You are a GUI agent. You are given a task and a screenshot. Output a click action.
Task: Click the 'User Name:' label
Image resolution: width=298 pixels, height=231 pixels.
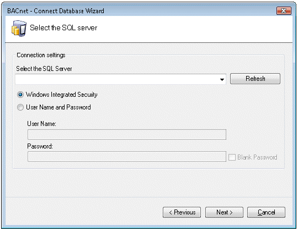(x=41, y=124)
